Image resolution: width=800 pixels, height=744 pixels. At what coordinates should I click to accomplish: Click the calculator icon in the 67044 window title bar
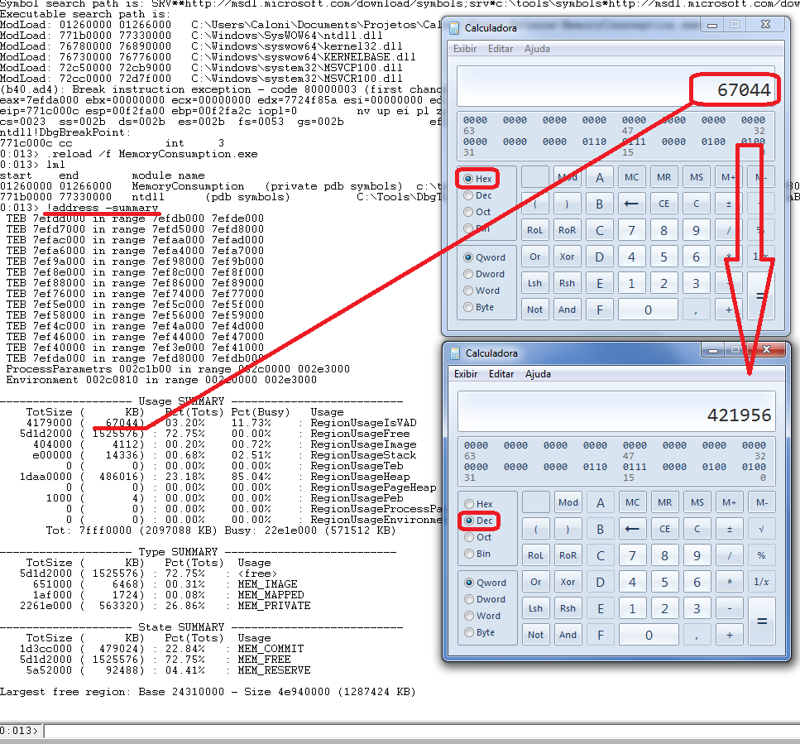(x=454, y=28)
